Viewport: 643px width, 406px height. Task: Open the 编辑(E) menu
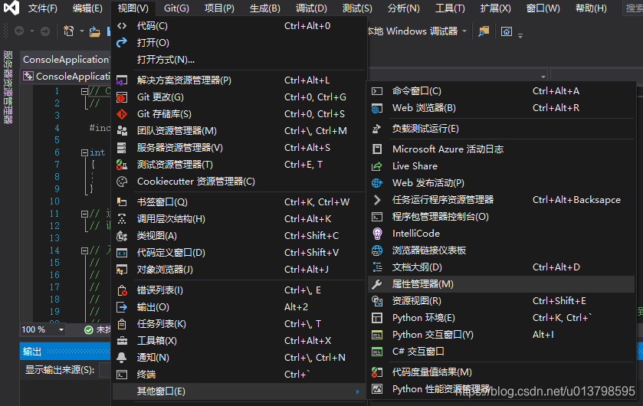[87, 8]
